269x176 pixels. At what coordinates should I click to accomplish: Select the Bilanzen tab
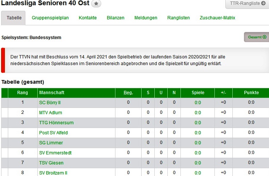115,18
